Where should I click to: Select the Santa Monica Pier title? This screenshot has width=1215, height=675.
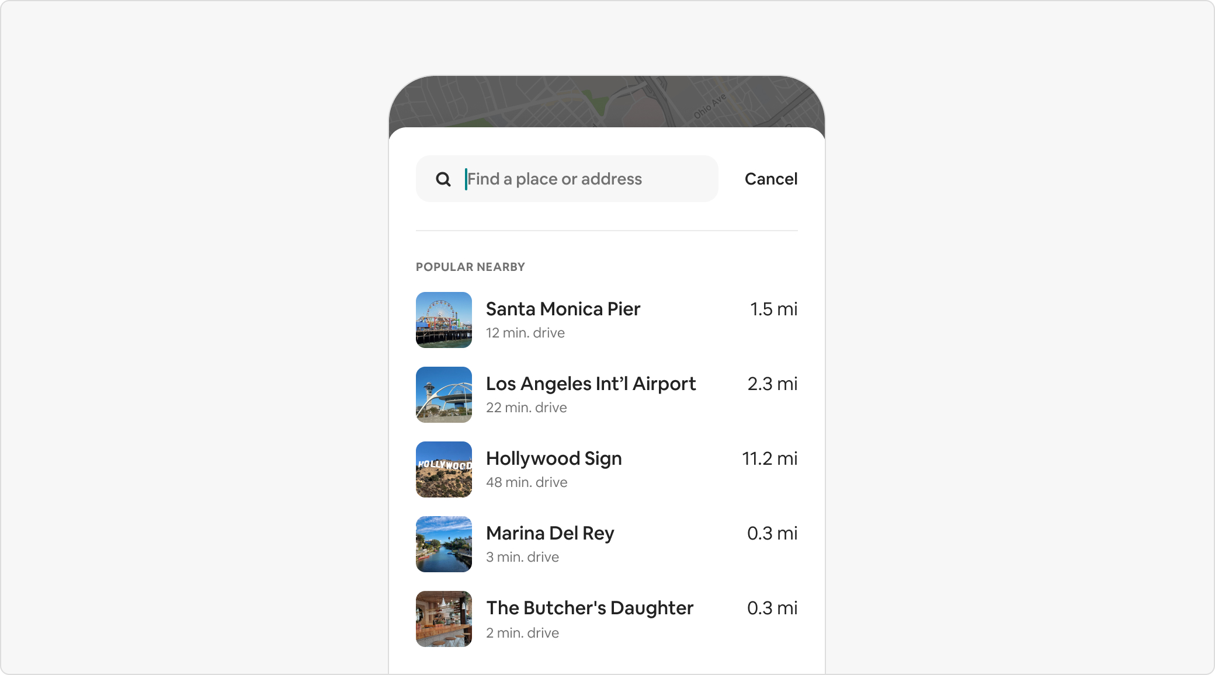pos(563,309)
